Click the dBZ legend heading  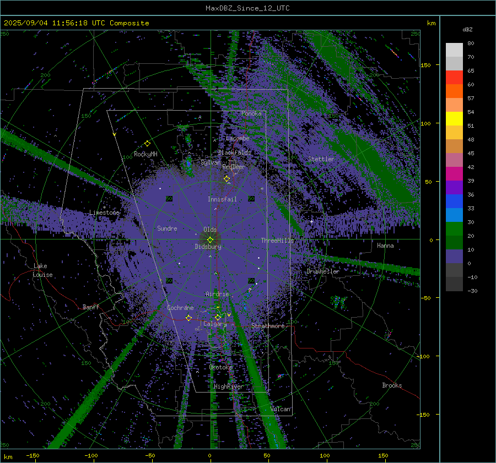467,29
